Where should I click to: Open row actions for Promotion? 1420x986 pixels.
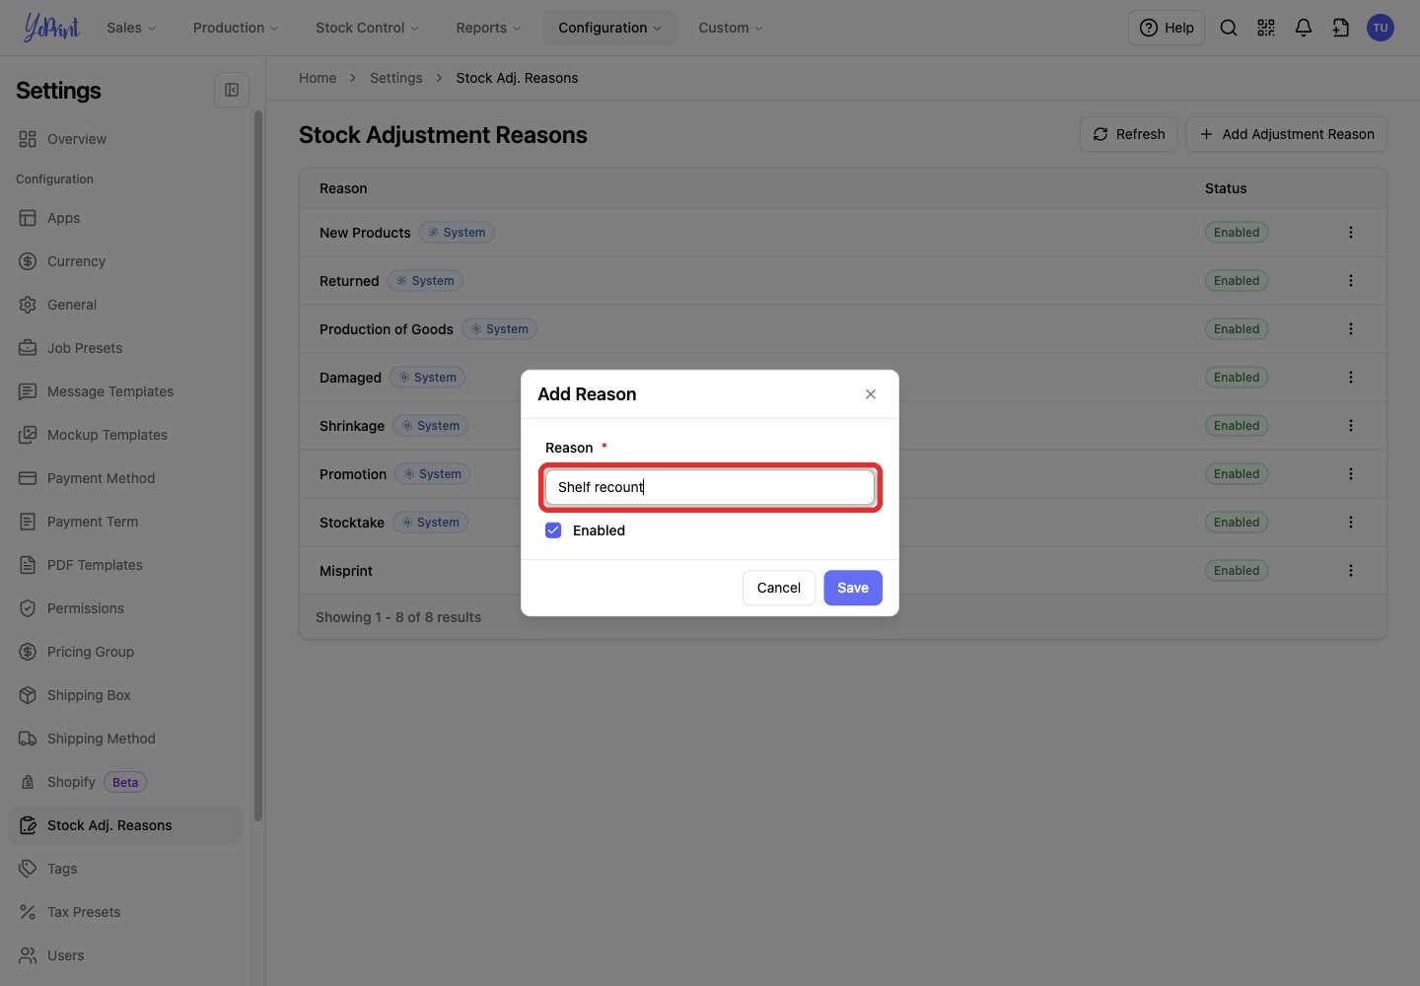pos(1351,474)
